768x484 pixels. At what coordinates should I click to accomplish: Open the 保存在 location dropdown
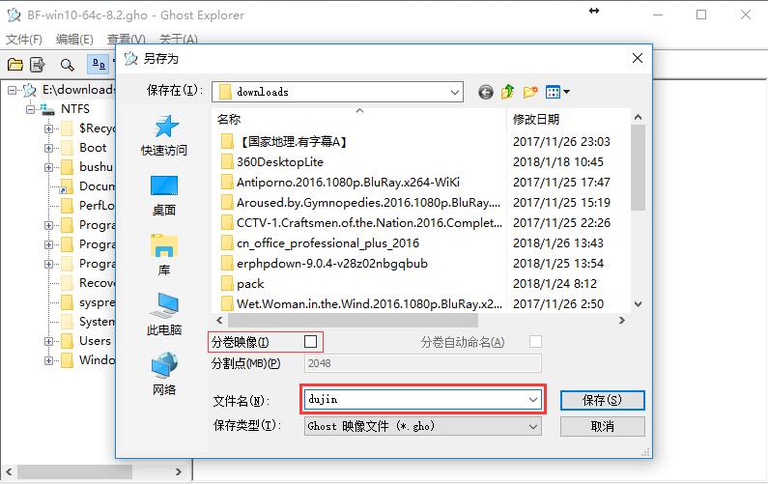coord(455,92)
